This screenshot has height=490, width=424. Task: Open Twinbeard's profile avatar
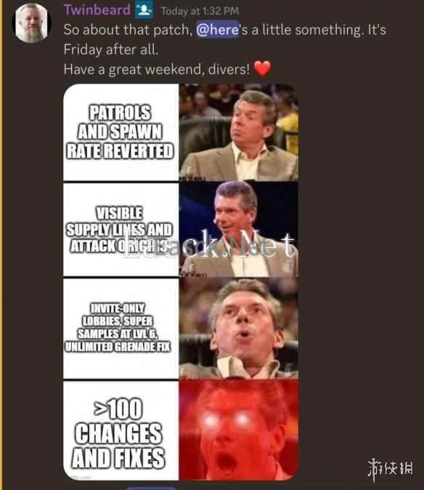[31, 23]
